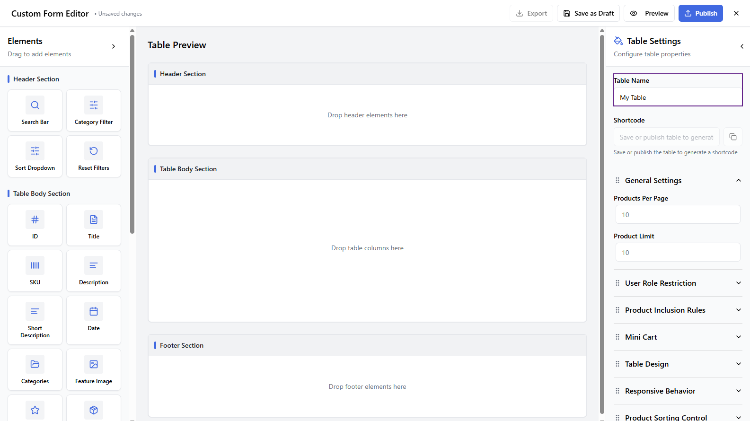Select the Feature Image element

click(94, 369)
